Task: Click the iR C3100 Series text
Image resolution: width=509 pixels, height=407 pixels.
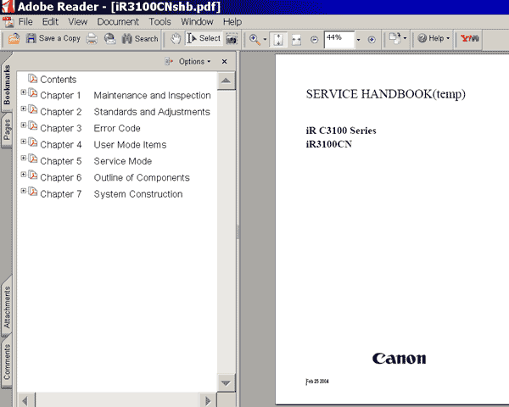Action: 341,131
